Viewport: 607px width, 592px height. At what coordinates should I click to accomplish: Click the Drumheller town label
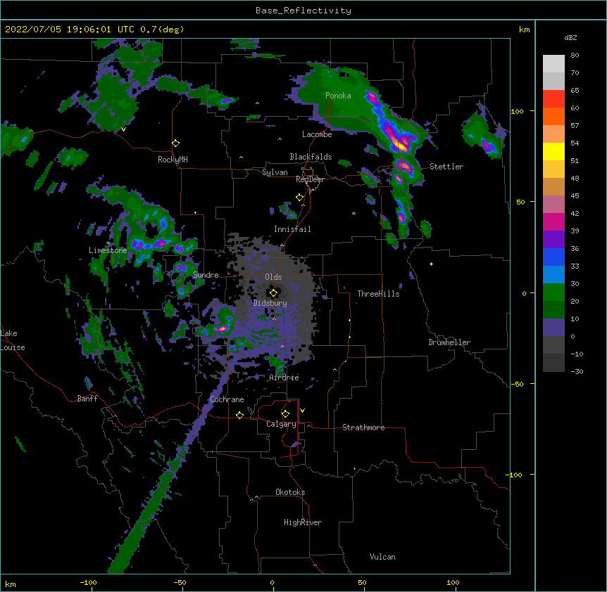coord(449,342)
